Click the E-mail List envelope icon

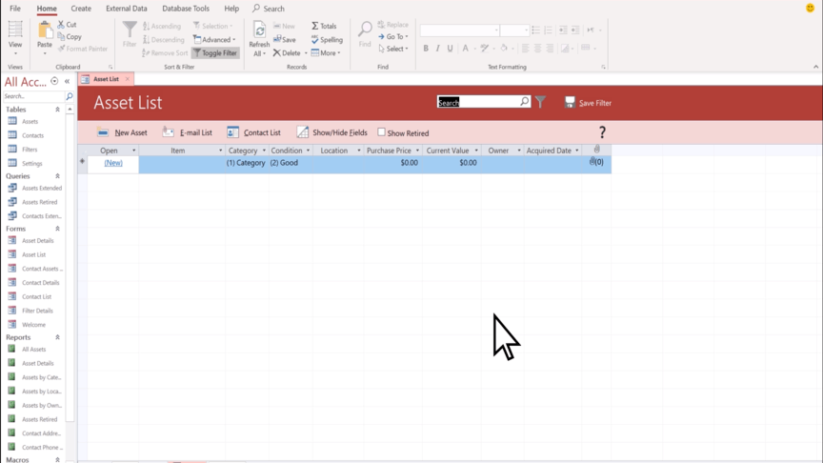(169, 132)
